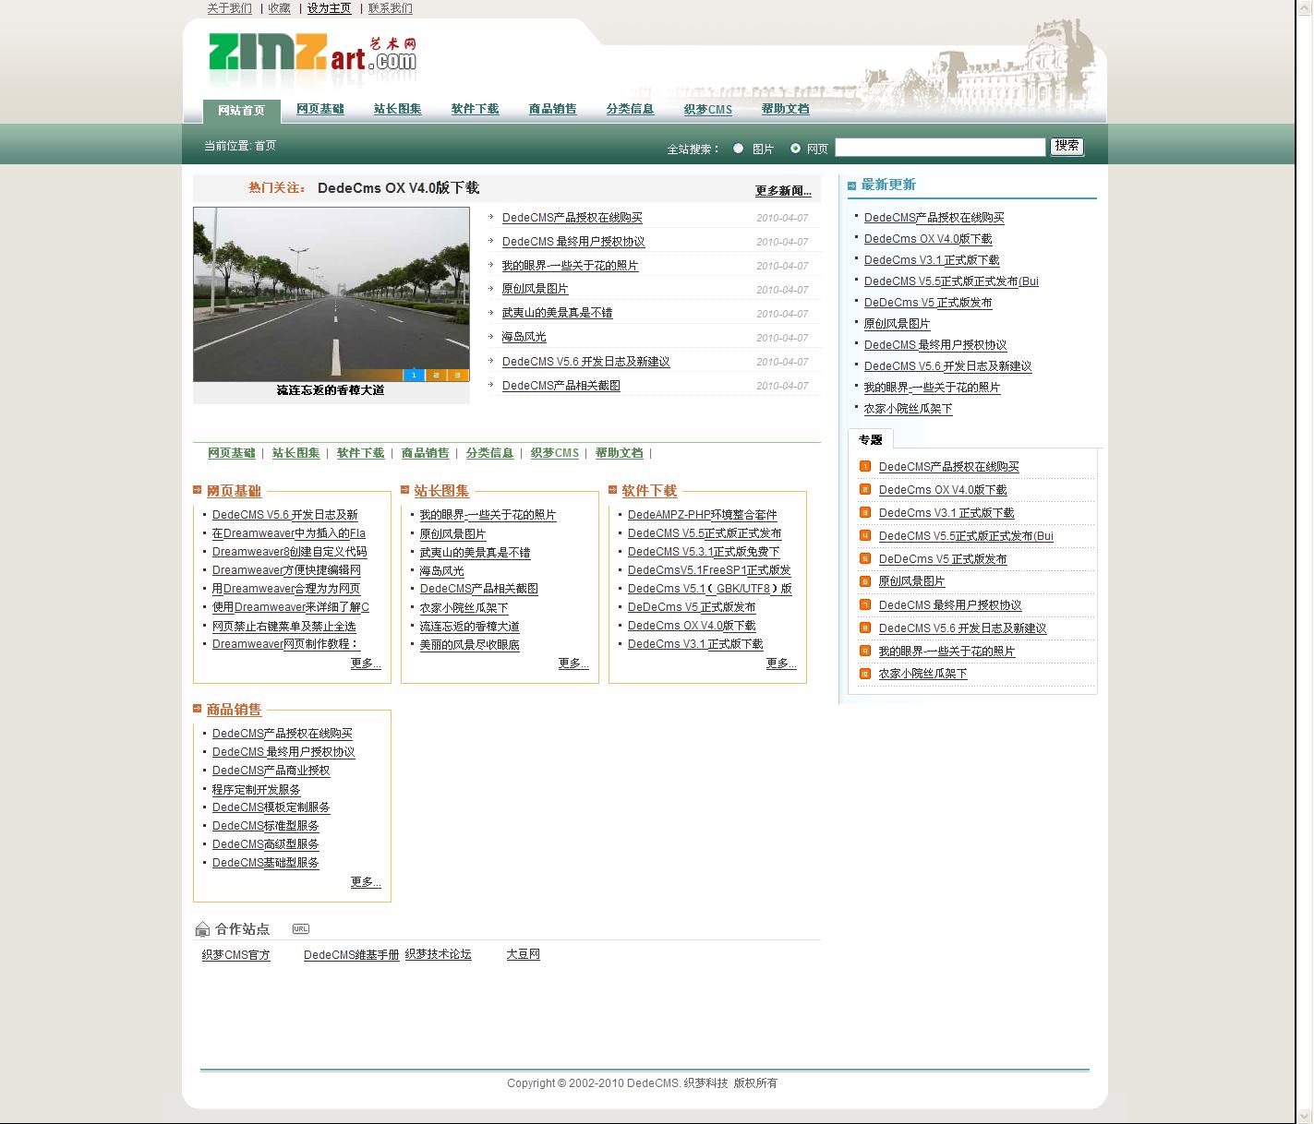This screenshot has width=1314, height=1124.
Task: Click the 收藏 link in the top bar
Action: click(x=280, y=8)
